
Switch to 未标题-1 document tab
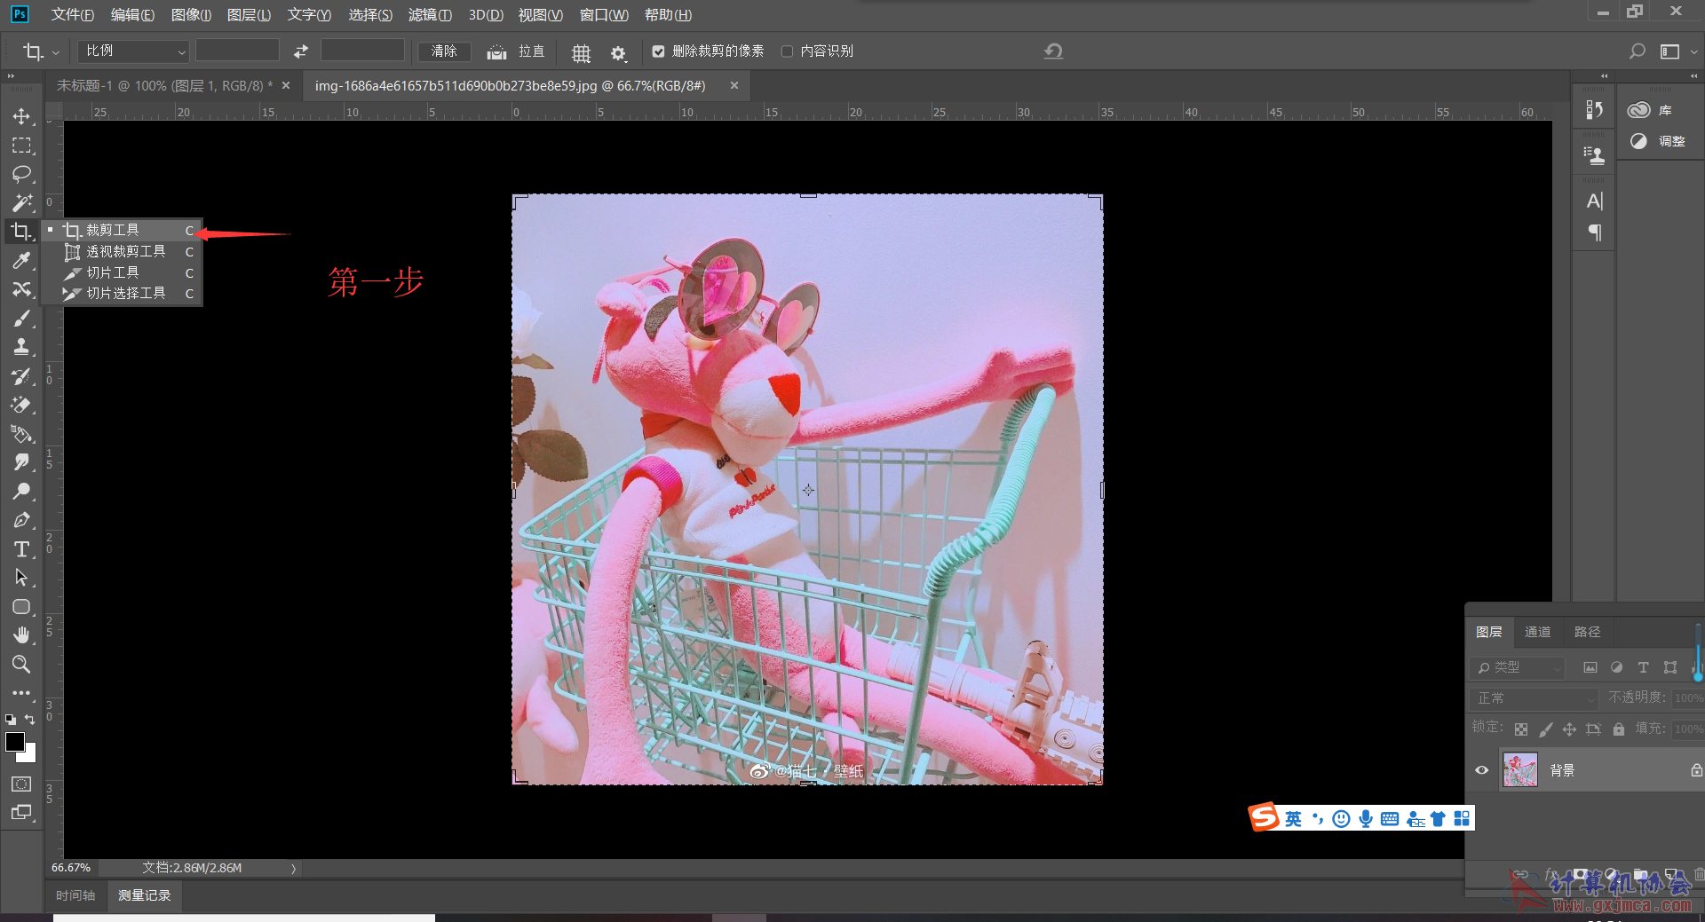click(x=164, y=86)
